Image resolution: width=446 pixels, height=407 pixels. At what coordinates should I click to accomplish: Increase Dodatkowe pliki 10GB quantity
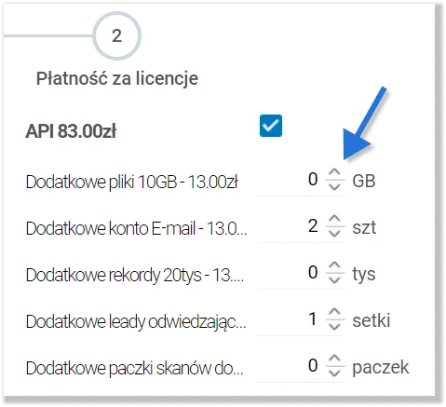click(x=334, y=172)
